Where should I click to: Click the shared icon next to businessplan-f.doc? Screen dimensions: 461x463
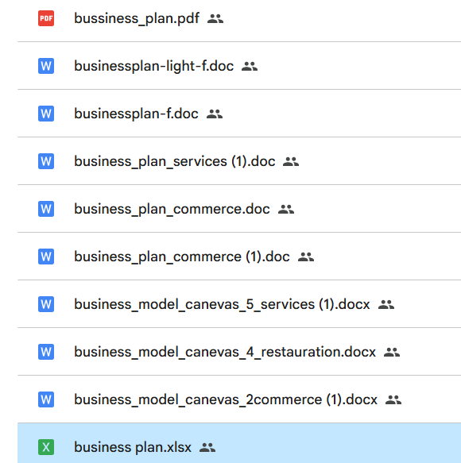[x=215, y=114]
